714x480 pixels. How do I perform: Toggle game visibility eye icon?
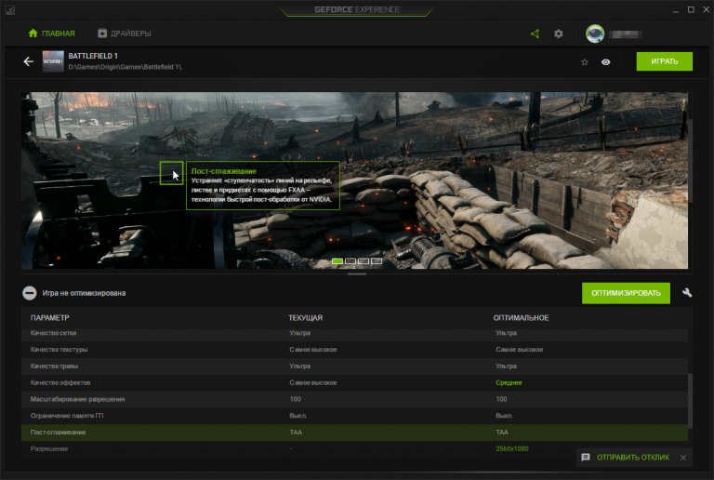(x=605, y=62)
